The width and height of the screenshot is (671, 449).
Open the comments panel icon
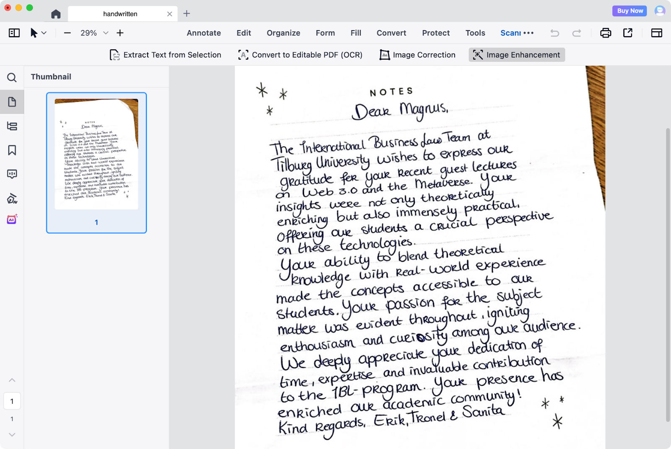click(x=12, y=174)
